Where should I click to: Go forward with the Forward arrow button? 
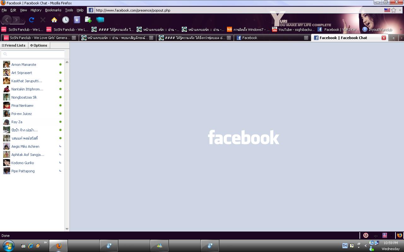[x=16, y=20]
